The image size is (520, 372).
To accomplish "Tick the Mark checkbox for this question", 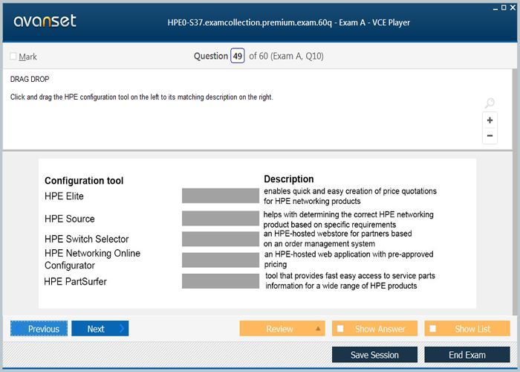I will point(13,57).
